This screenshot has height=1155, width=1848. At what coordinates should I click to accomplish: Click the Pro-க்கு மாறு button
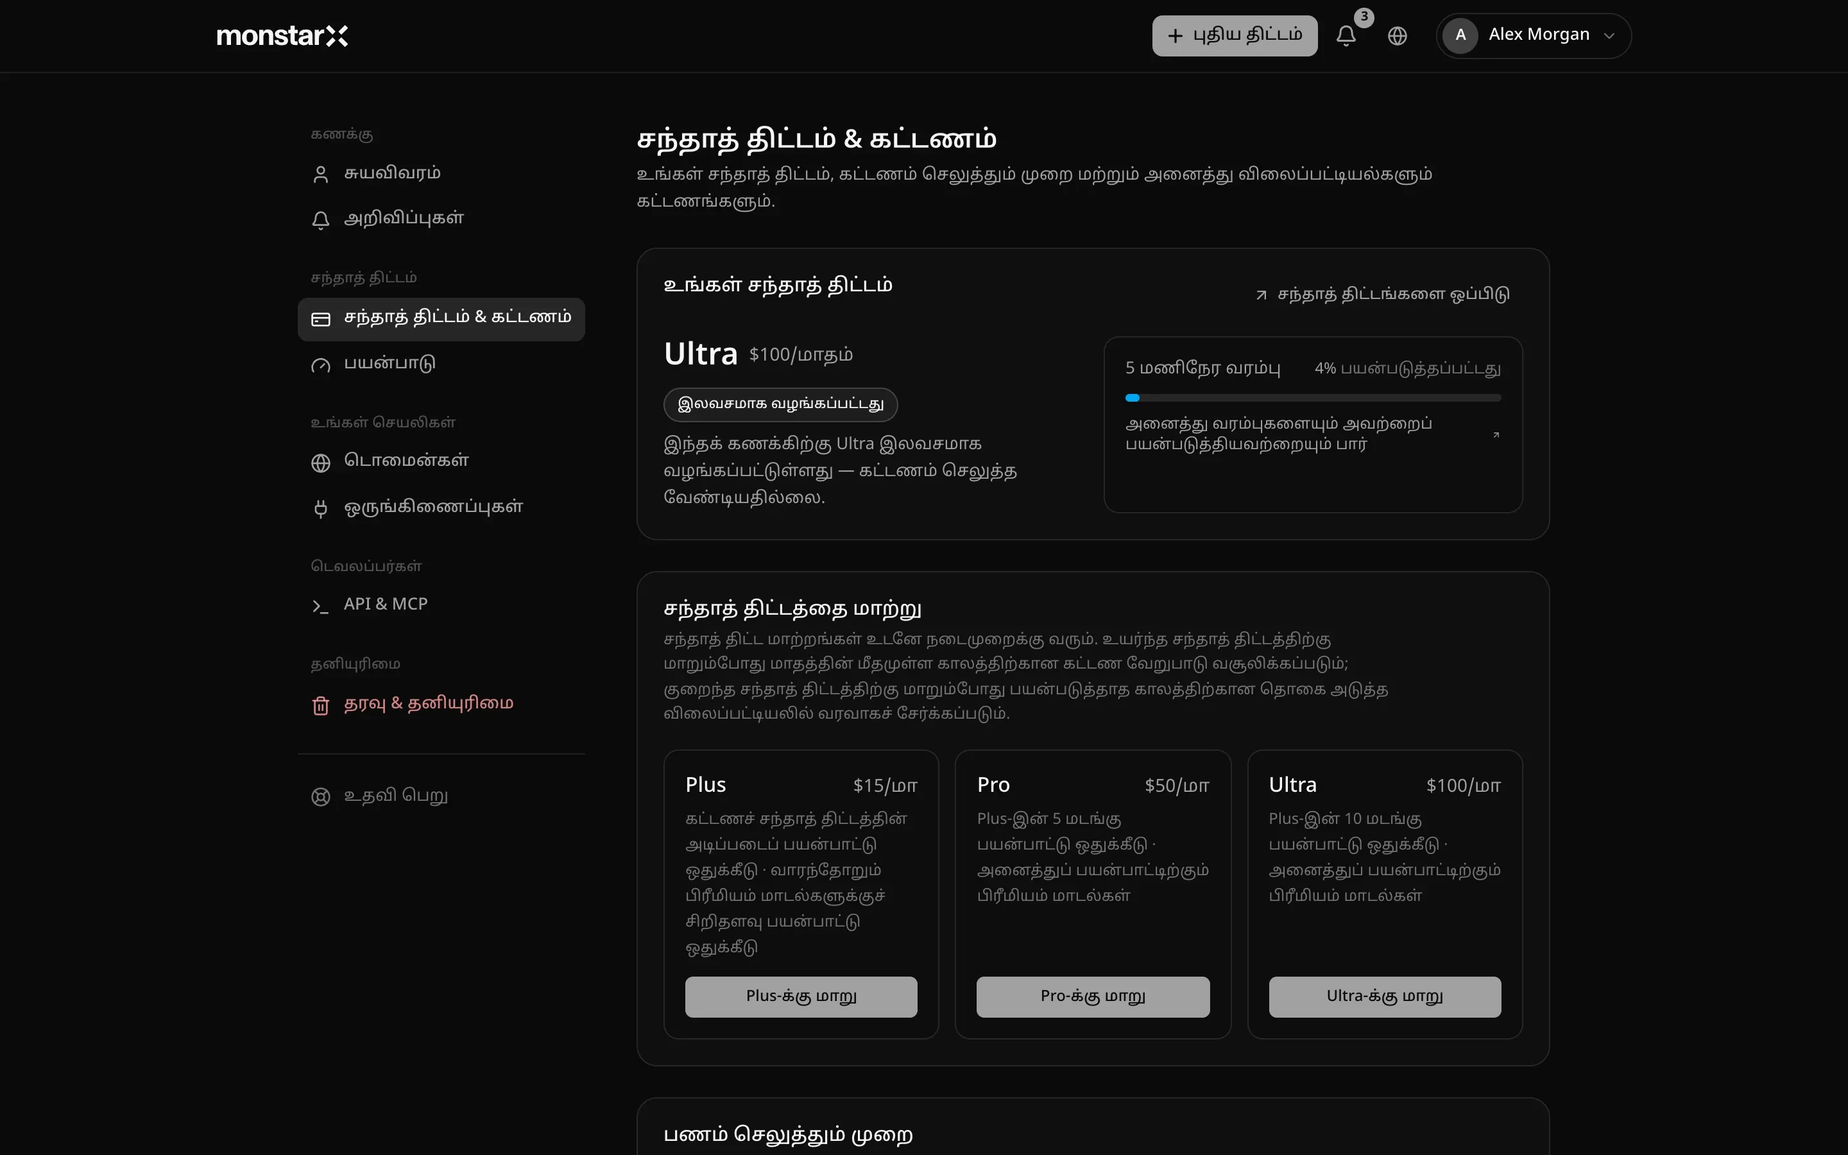pyautogui.click(x=1092, y=996)
